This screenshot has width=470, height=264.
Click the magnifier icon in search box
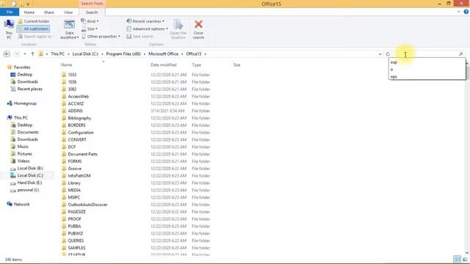pos(461,54)
